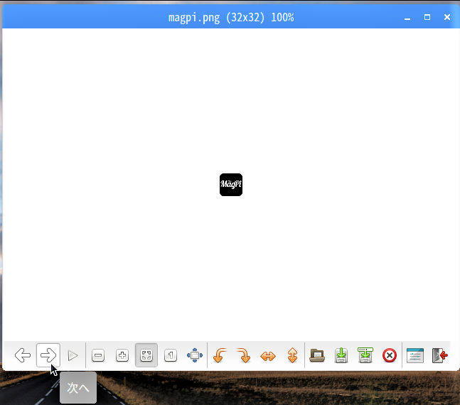Flip image horizontally
Image resolution: width=460 pixels, height=405 pixels.
[268, 355]
